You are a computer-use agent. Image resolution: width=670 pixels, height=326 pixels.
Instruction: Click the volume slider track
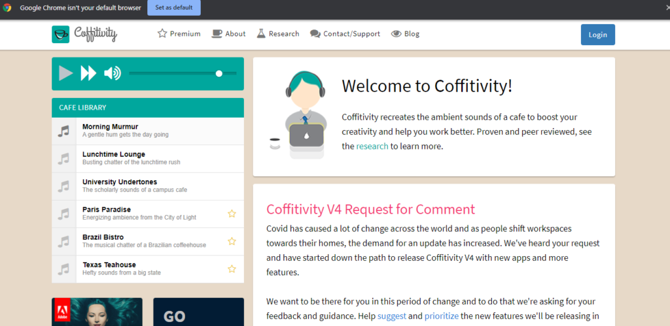tap(183, 73)
